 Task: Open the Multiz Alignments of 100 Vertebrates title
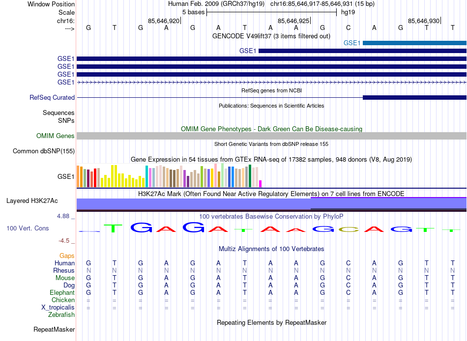(271, 249)
